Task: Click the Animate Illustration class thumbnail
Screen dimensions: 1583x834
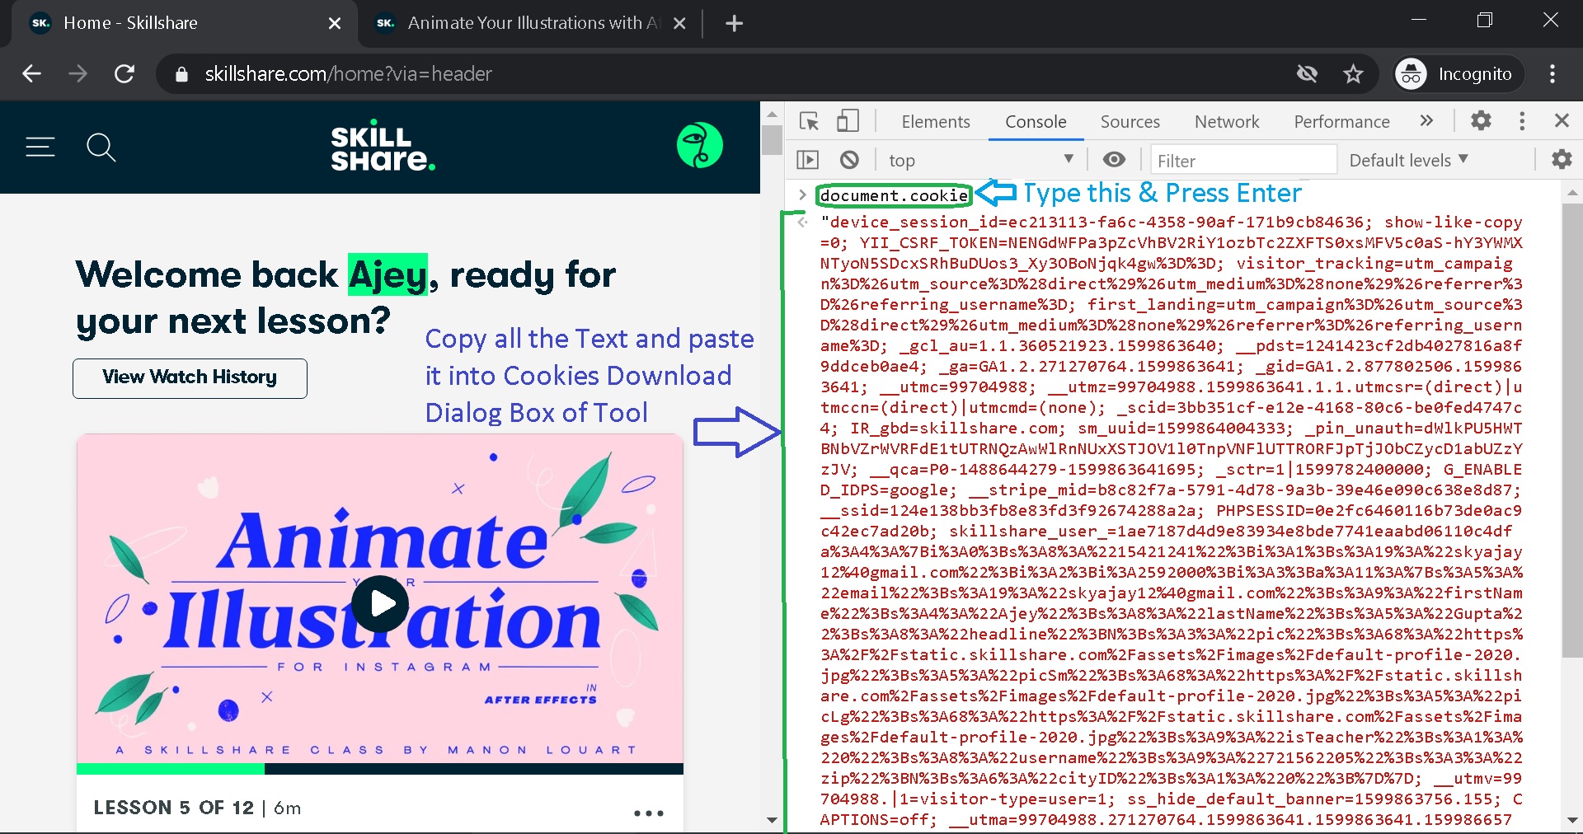Action: click(x=380, y=599)
